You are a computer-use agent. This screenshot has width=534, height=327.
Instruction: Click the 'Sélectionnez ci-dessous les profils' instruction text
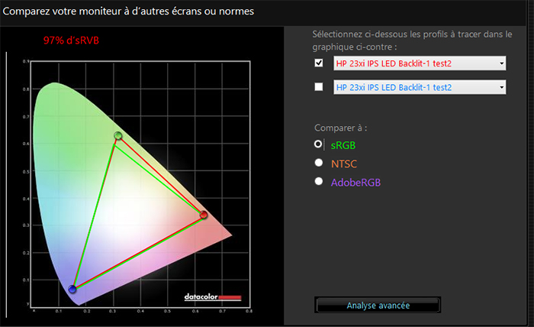coord(412,35)
